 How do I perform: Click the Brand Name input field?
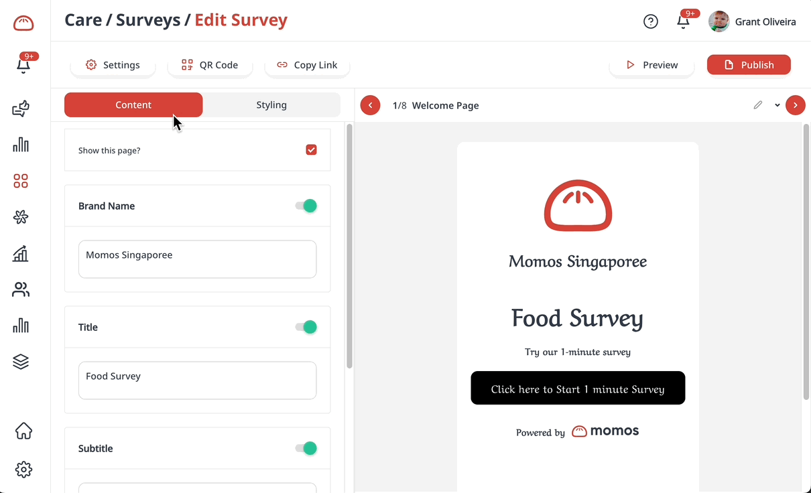point(198,259)
